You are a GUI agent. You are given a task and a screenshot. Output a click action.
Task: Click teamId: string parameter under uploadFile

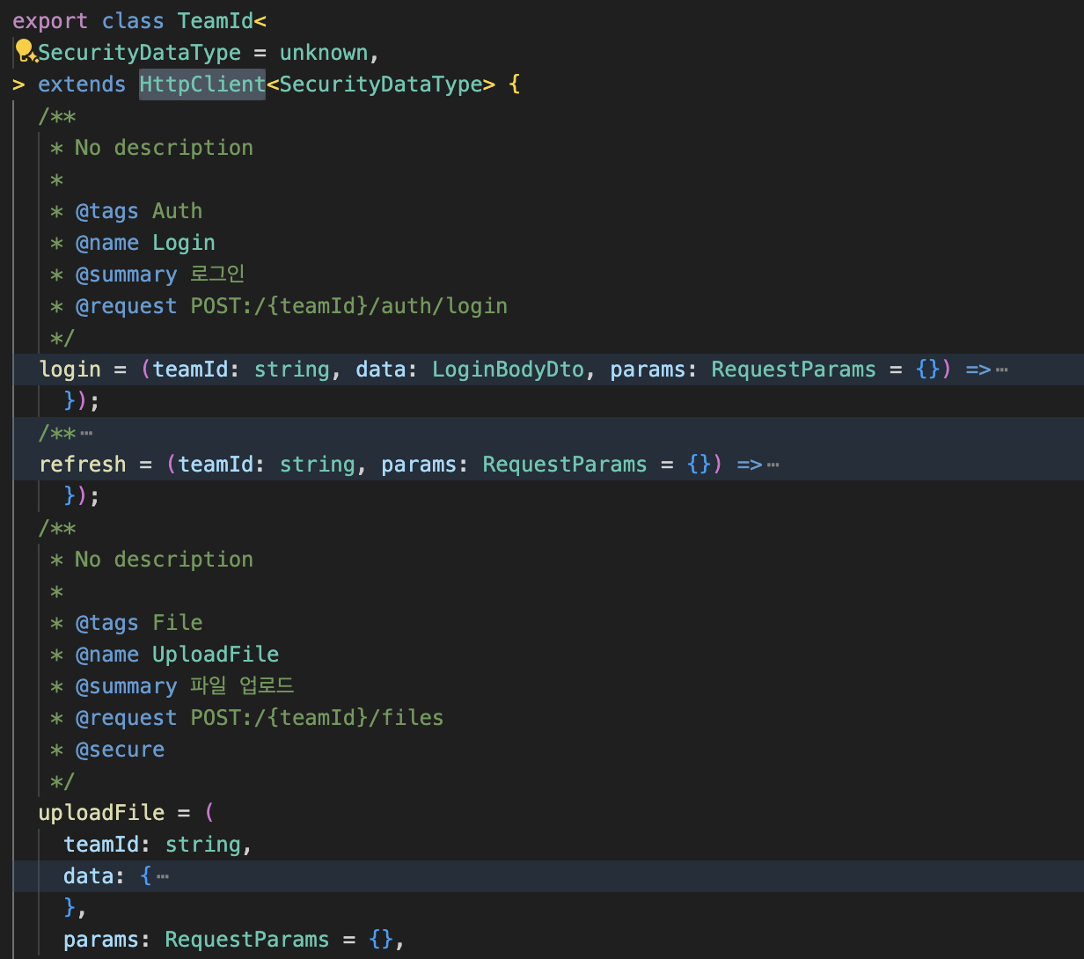[158, 845]
